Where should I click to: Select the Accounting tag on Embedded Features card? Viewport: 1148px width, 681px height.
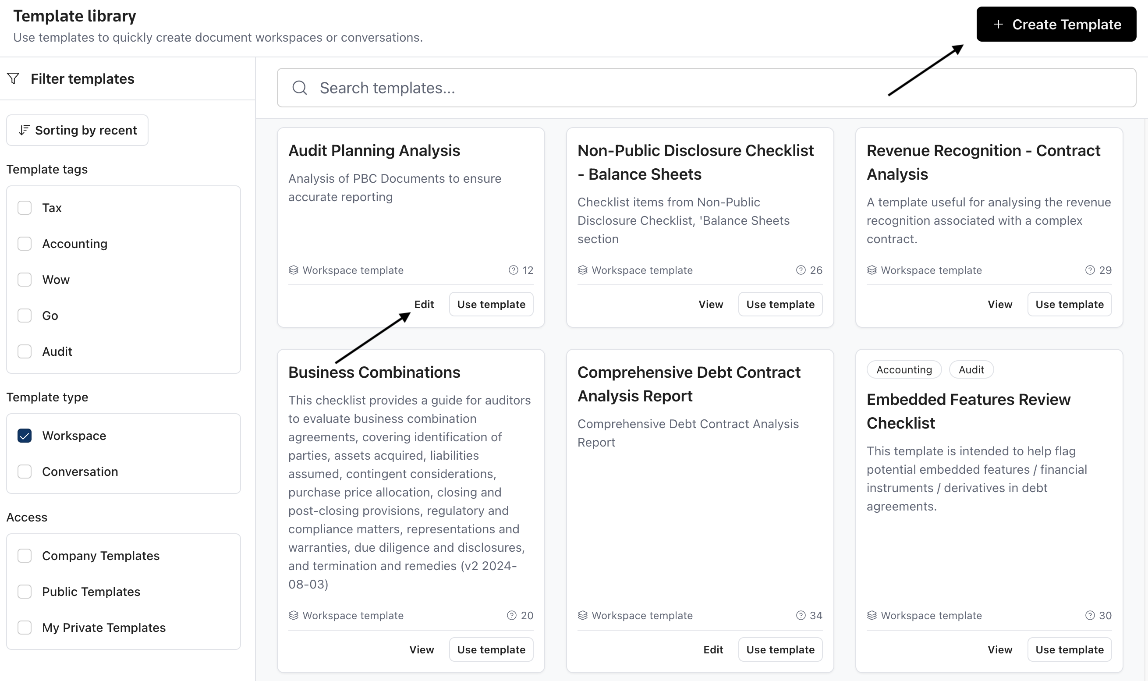coord(904,369)
